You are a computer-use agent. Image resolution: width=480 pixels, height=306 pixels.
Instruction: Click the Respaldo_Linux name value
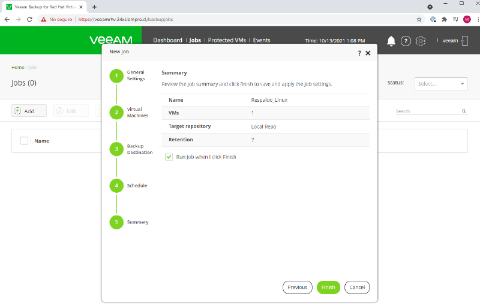point(269,100)
